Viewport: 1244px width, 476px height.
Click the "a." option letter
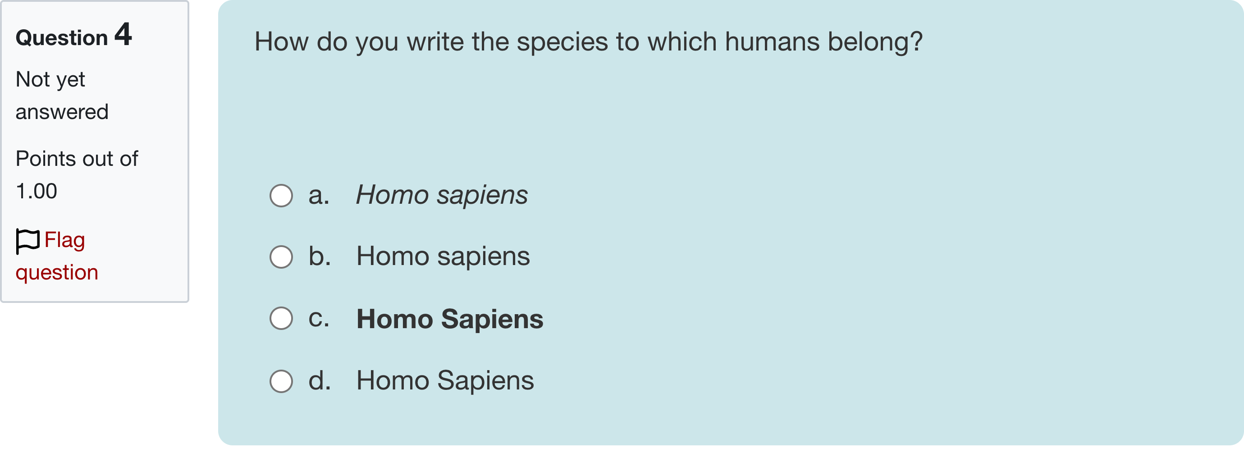(x=319, y=196)
